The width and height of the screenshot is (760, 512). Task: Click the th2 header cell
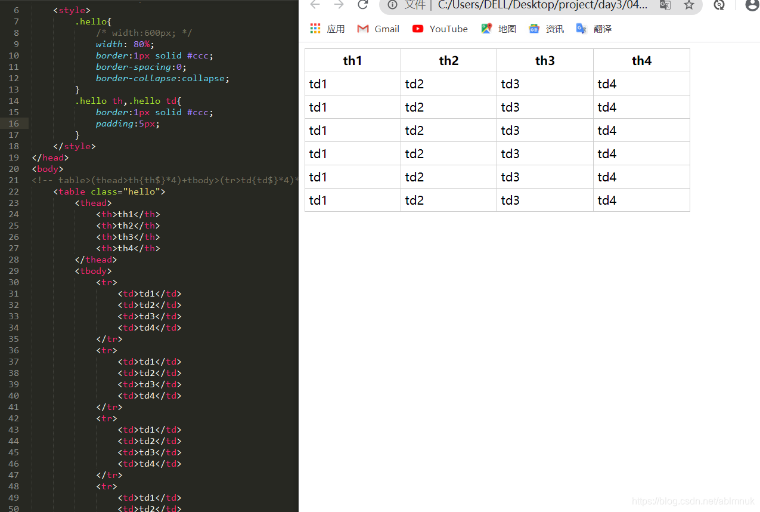(x=449, y=60)
